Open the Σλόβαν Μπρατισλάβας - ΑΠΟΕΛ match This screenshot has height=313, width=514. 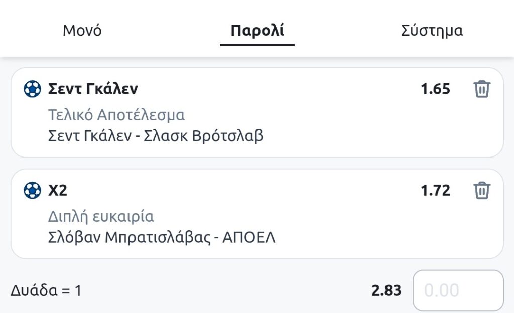point(162,237)
